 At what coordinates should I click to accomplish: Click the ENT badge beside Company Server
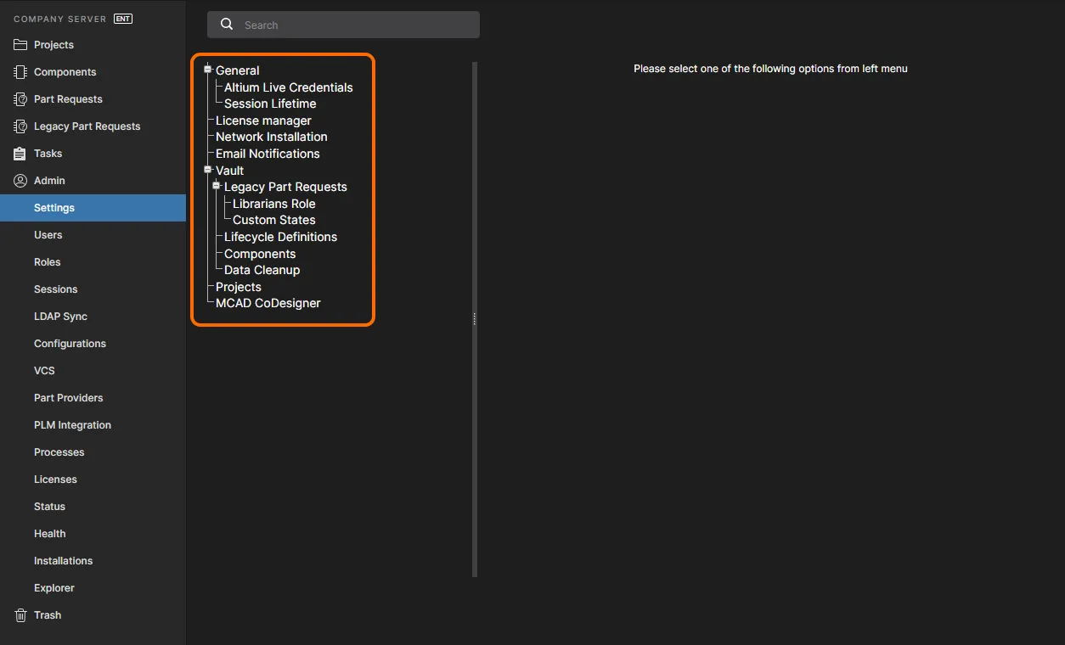coord(123,19)
